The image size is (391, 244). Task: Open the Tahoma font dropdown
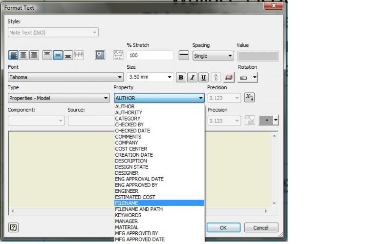[x=65, y=77]
